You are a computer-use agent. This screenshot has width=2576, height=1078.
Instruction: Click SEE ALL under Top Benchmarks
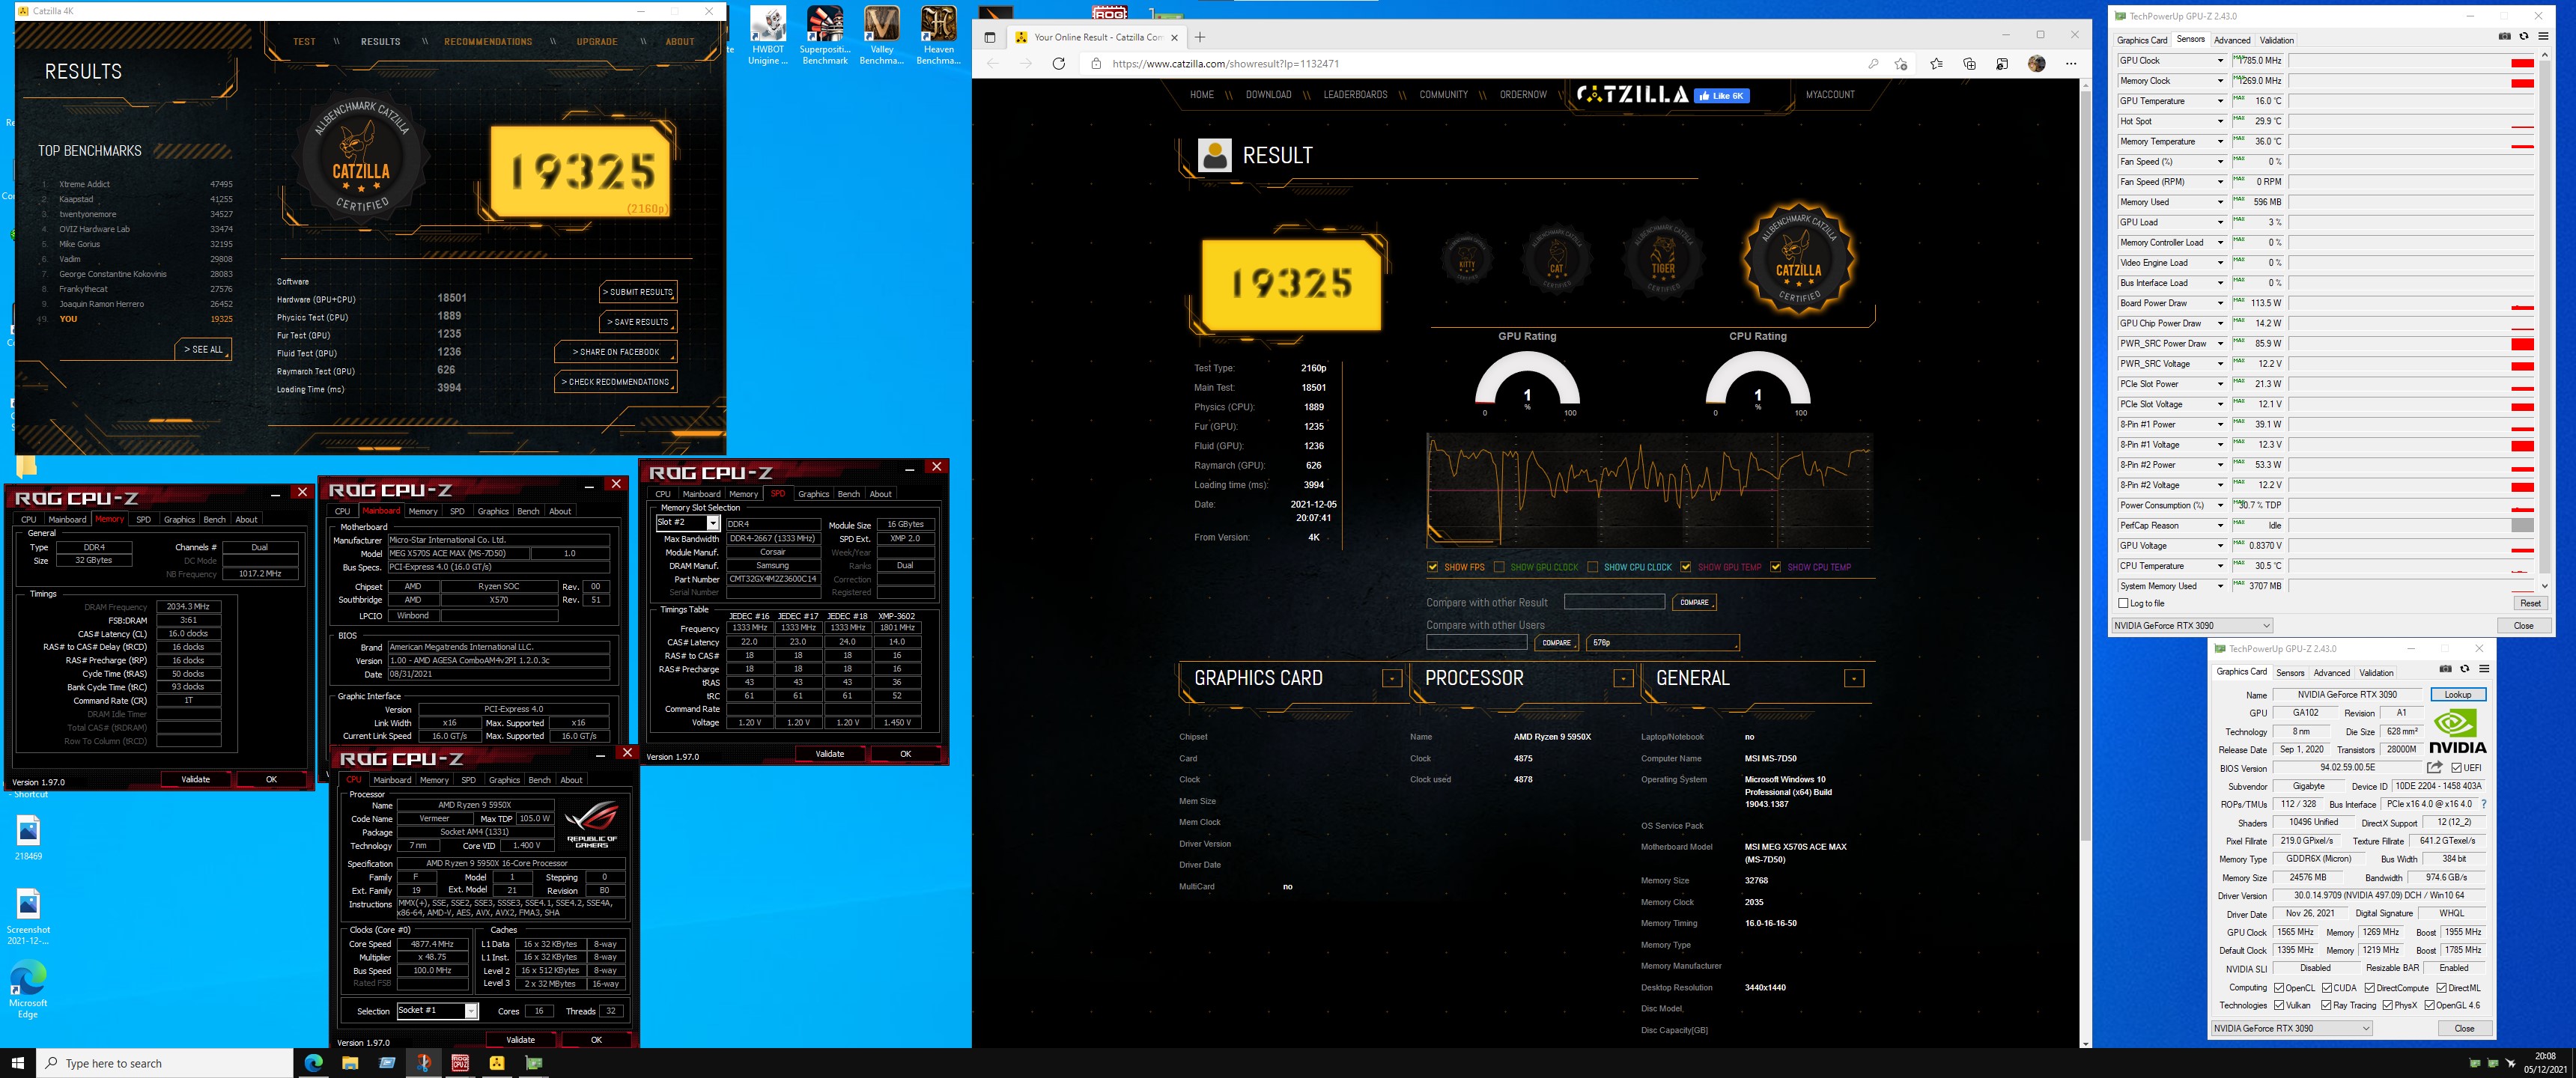click(x=203, y=349)
